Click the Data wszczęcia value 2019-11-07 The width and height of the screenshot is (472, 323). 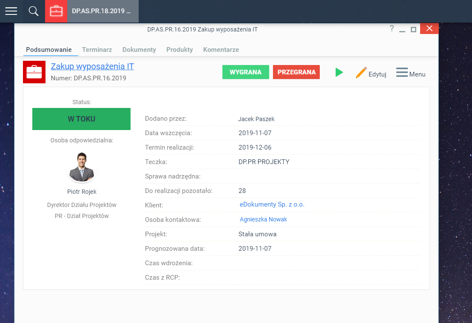[255, 133]
